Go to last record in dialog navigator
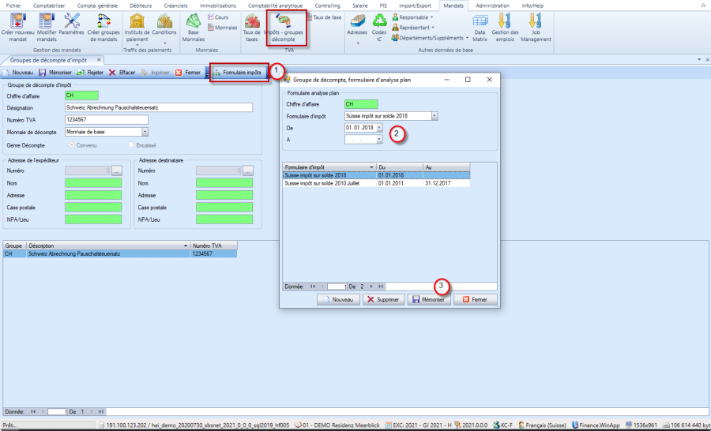 pos(381,287)
